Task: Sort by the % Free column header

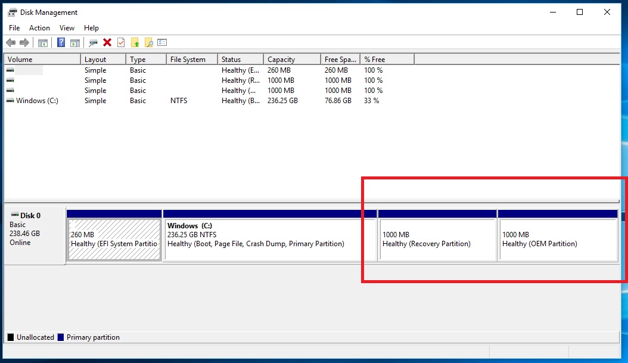Action: tap(387, 59)
